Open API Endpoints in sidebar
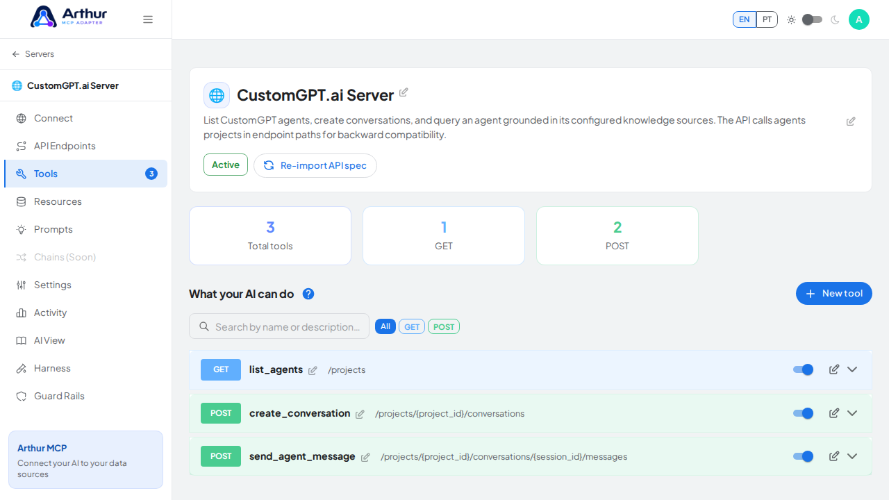Screen dimensions: 889x500 point(85,146)
